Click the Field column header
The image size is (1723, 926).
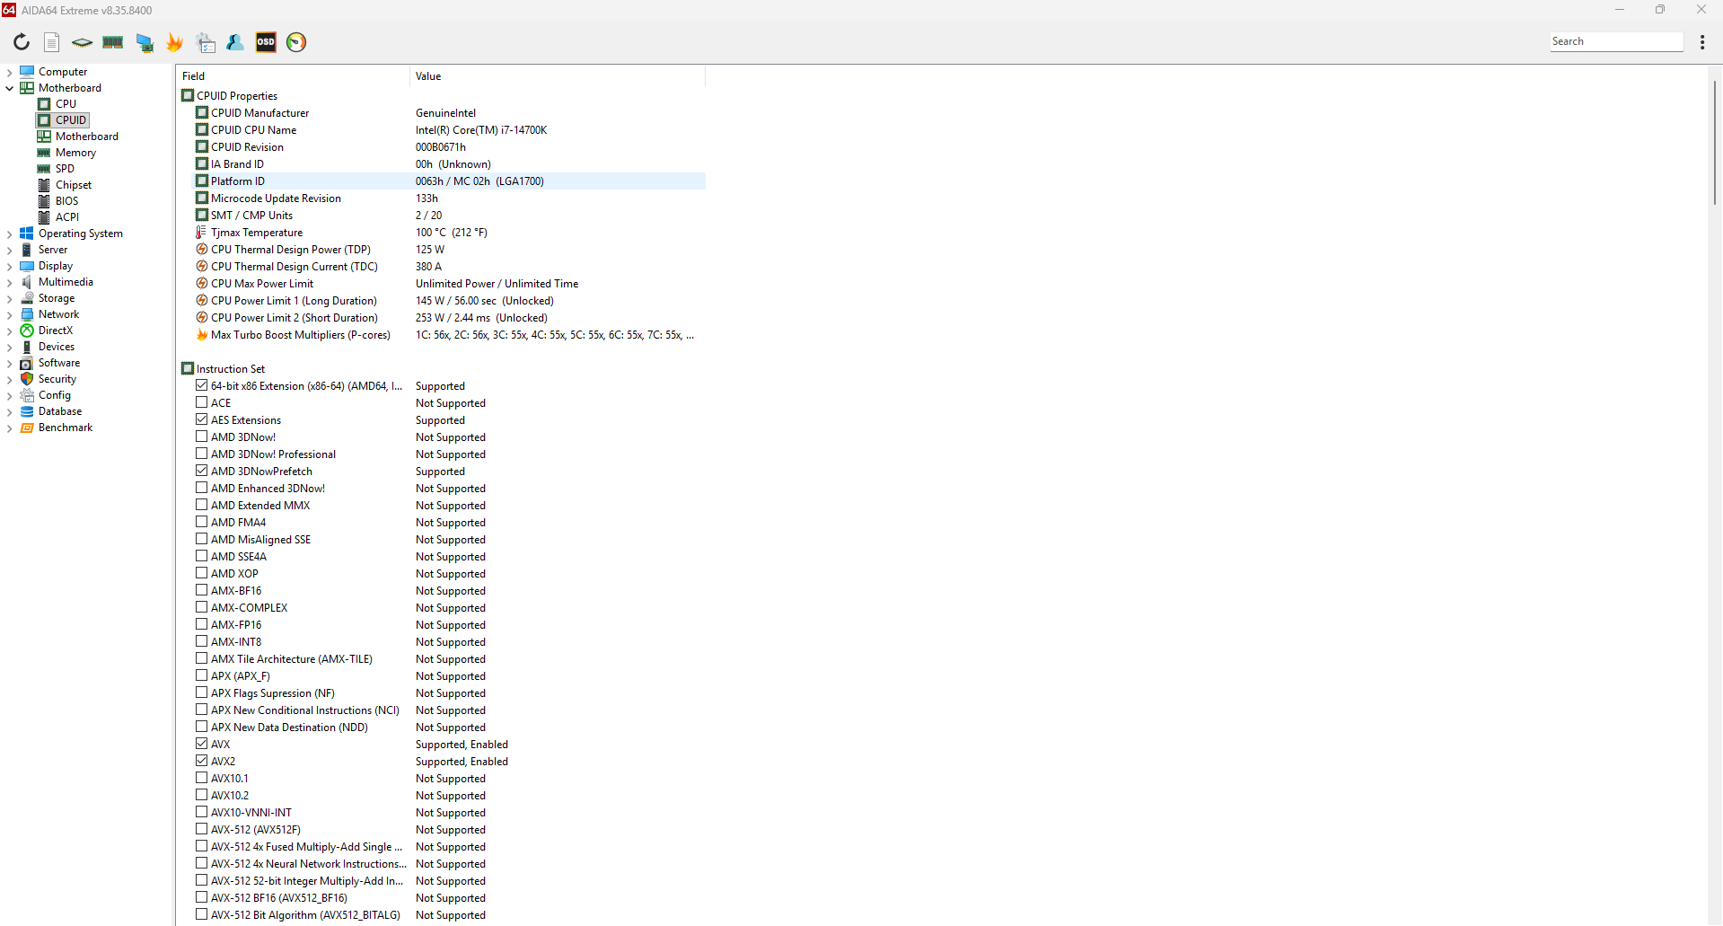(293, 76)
